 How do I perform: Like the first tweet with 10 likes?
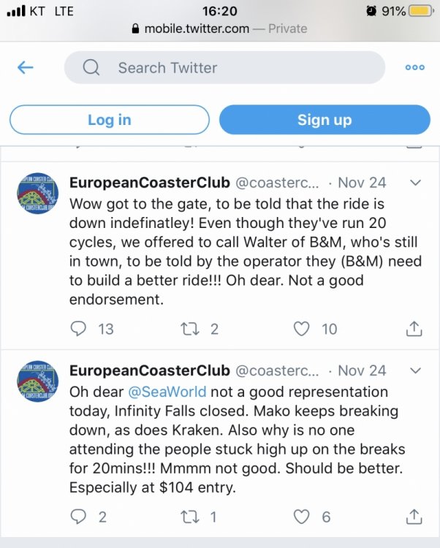pyautogui.click(x=301, y=329)
